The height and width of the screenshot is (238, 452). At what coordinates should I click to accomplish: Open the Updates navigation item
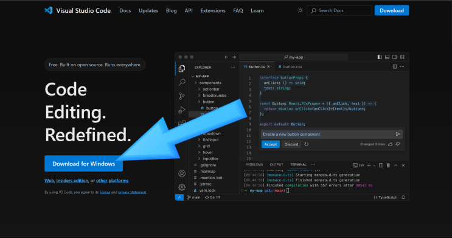point(148,11)
